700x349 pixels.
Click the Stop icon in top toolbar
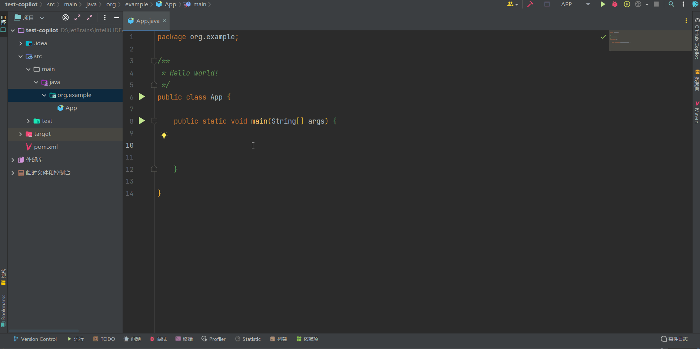click(x=656, y=4)
